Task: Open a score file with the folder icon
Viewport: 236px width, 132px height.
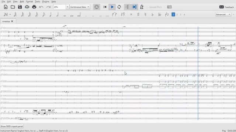Action: click(13, 7)
